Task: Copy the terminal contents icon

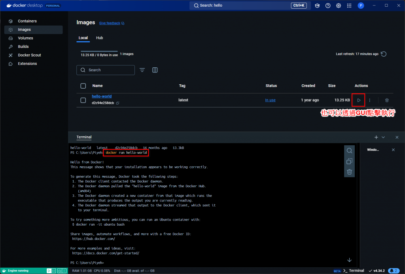Action: pyautogui.click(x=349, y=161)
